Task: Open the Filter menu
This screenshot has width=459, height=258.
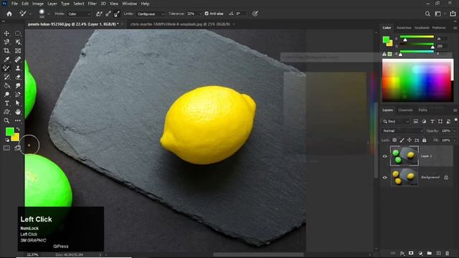Action: 93,4
